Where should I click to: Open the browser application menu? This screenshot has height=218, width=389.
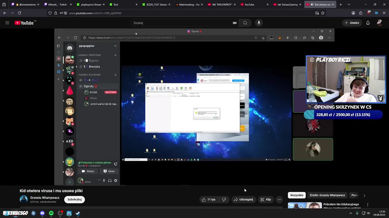[x=384, y=13]
